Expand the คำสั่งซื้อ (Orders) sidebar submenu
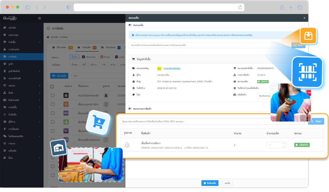The image size is (329, 192). coord(40,42)
